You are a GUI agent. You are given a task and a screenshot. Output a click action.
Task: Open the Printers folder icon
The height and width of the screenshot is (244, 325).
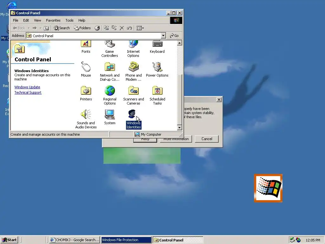pos(86,93)
